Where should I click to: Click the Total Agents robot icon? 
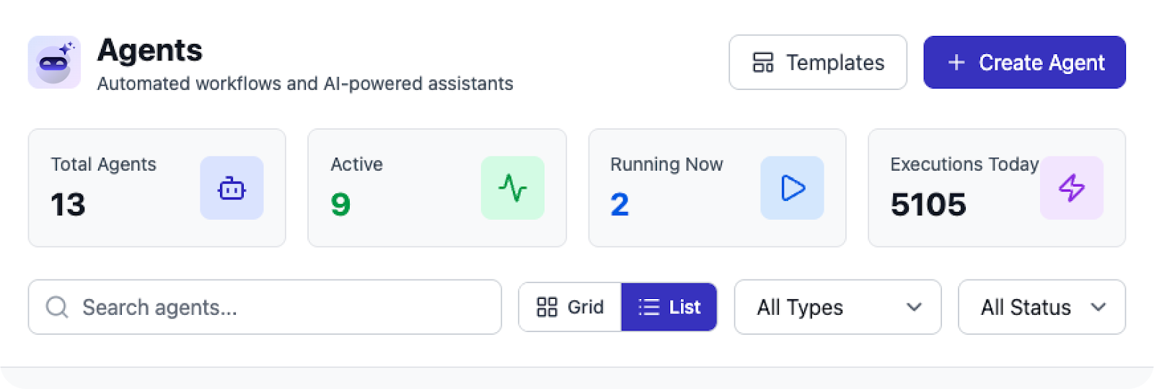point(232,188)
